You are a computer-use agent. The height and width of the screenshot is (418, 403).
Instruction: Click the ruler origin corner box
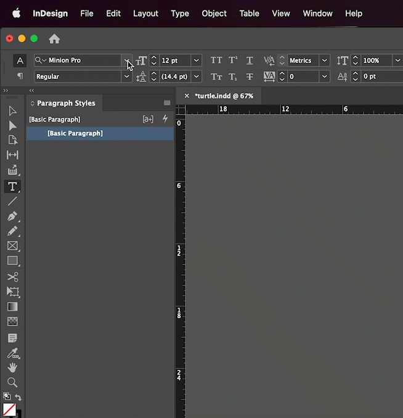coord(181,110)
